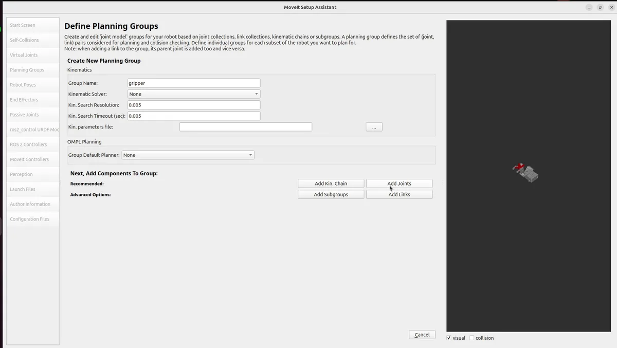Close the MoveIt Setup Assistant window
This screenshot has height=348, width=617.
tap(611, 7)
